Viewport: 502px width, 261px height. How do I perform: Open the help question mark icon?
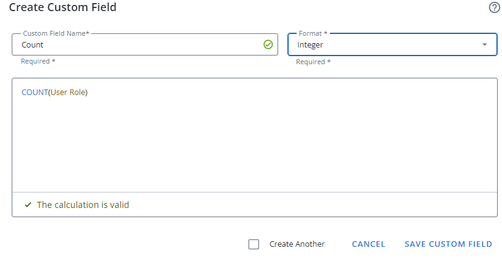coord(494,7)
